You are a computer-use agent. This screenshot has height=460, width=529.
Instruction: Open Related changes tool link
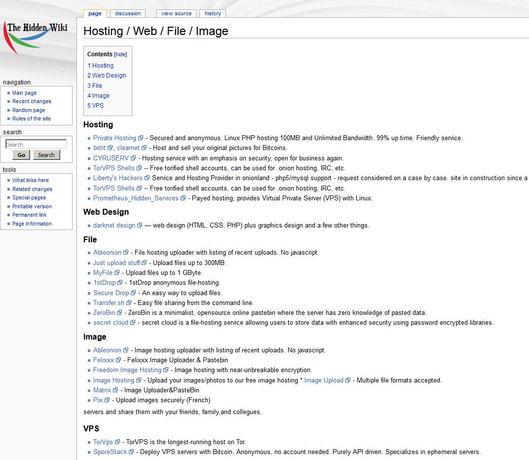pos(32,189)
